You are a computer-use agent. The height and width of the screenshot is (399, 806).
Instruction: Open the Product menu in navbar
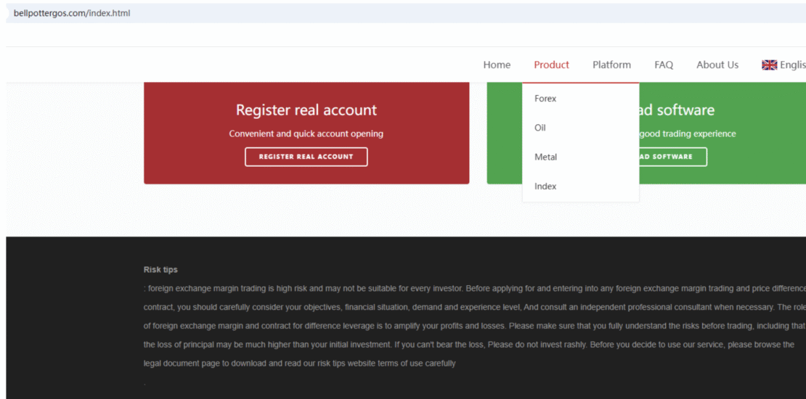pos(551,65)
